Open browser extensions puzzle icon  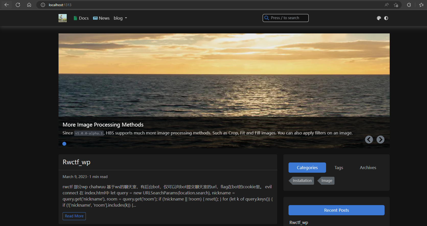pos(409,5)
